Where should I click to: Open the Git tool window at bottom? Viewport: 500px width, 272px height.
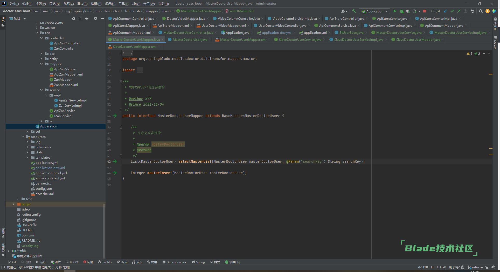point(12,262)
